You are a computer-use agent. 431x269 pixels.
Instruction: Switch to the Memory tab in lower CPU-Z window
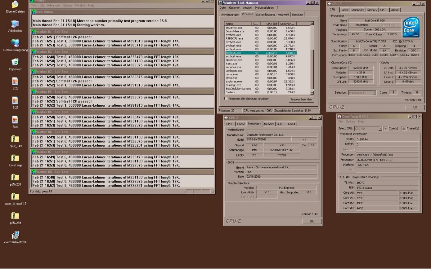click(269, 124)
